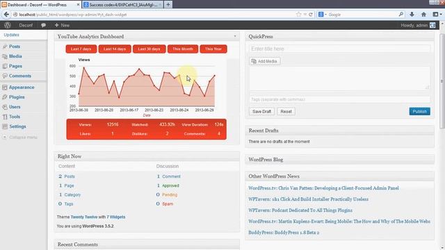Click Save Draft in QuickPress
Image resolution: width=445 pixels, height=250 pixels.
(261, 111)
